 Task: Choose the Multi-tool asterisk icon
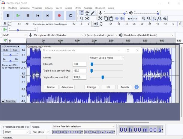(x=87, y=18)
